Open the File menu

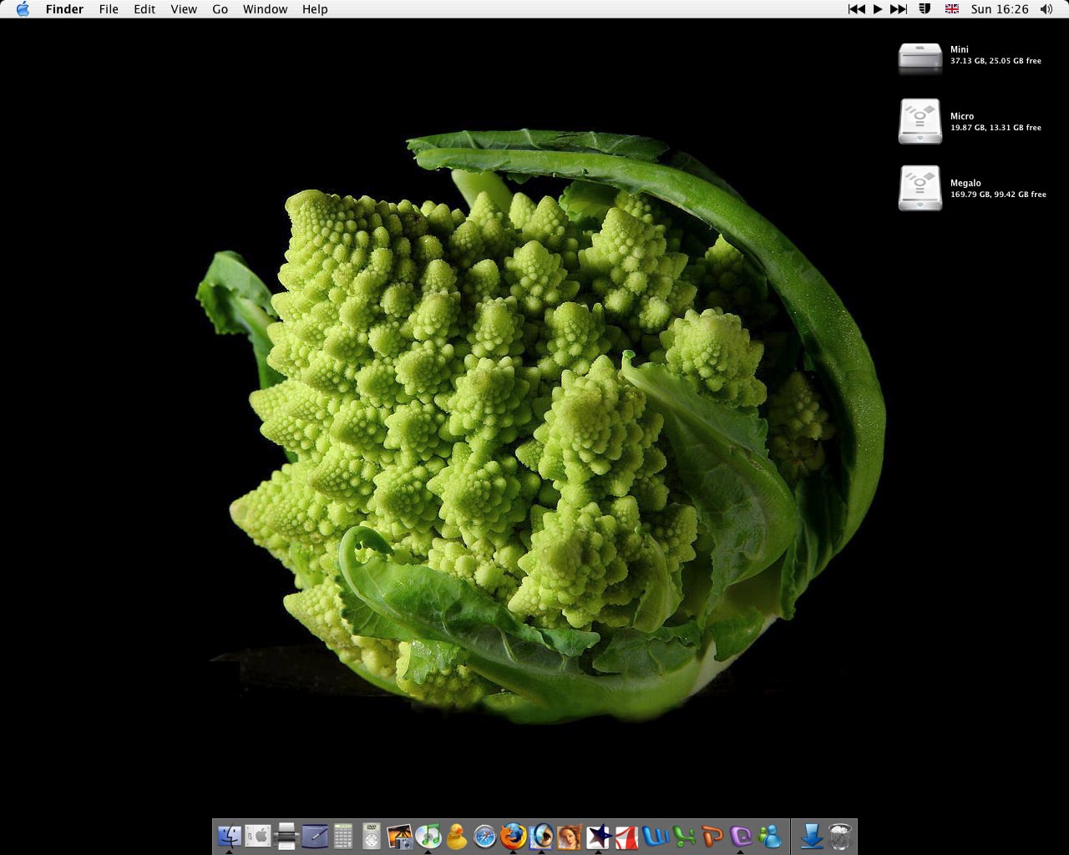[109, 9]
